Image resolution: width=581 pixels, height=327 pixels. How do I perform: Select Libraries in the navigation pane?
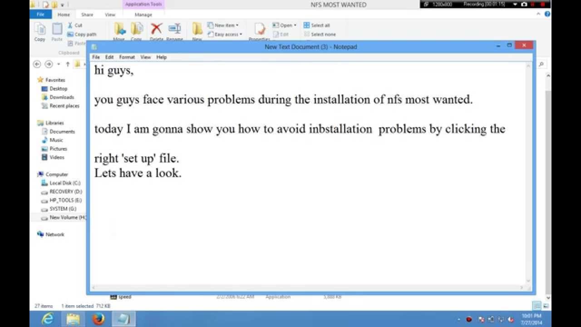click(51, 123)
